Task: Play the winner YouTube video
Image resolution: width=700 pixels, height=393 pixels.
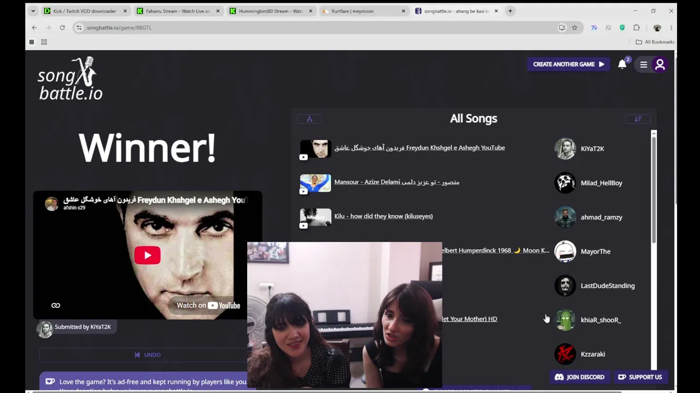Action: click(x=148, y=255)
